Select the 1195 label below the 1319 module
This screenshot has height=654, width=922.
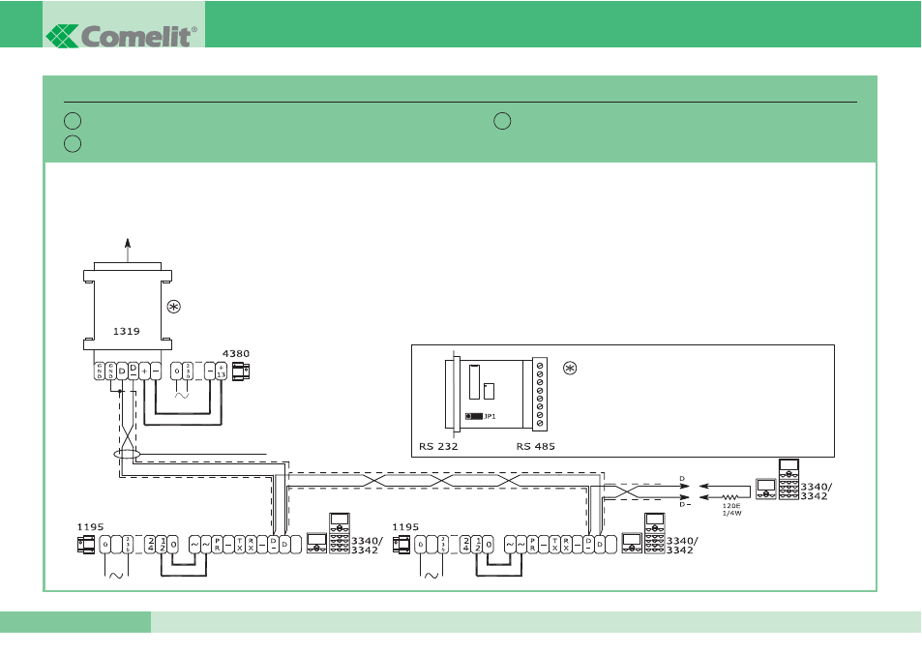(90, 527)
